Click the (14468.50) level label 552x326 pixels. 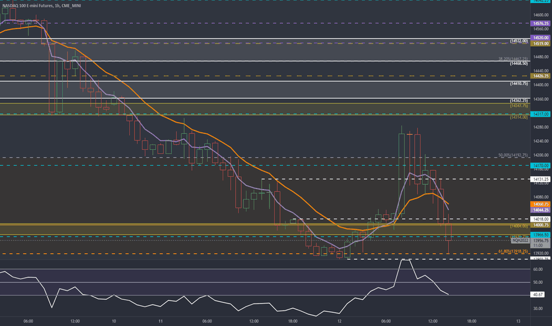point(519,63)
